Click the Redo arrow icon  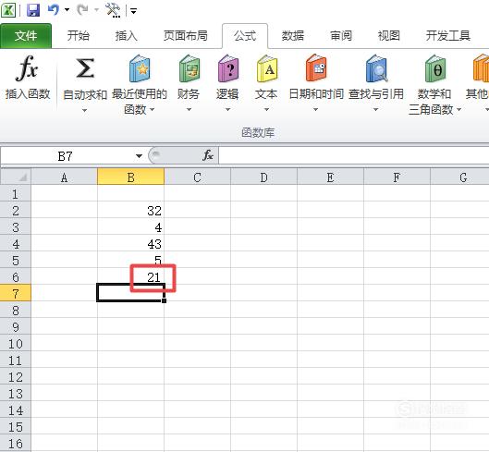point(83,10)
